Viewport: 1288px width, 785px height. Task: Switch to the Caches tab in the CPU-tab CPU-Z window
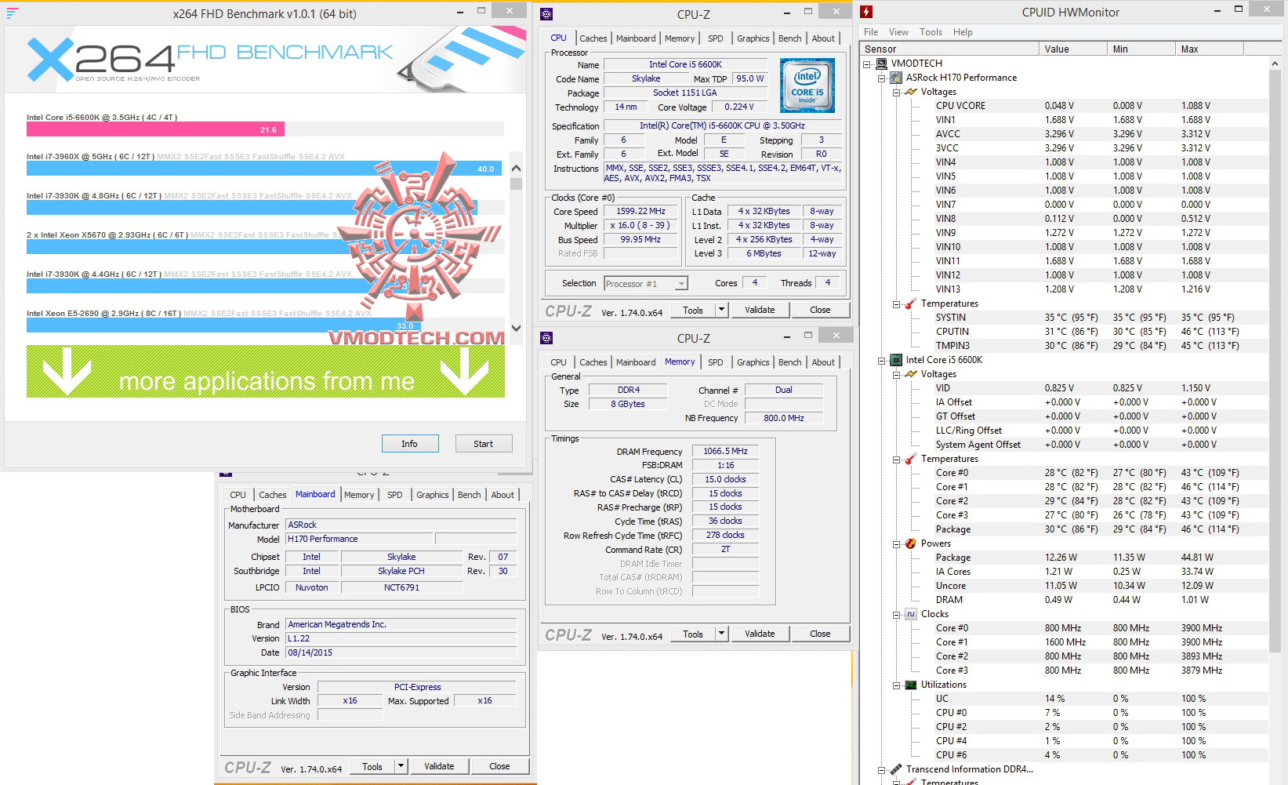click(x=593, y=38)
